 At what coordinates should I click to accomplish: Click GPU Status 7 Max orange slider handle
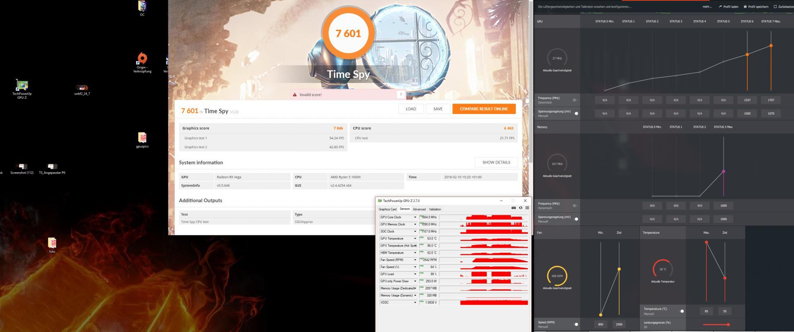pyautogui.click(x=771, y=46)
